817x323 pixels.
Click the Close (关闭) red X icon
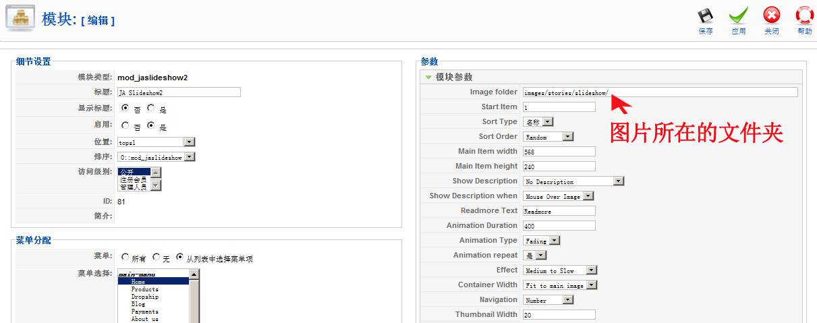771,16
